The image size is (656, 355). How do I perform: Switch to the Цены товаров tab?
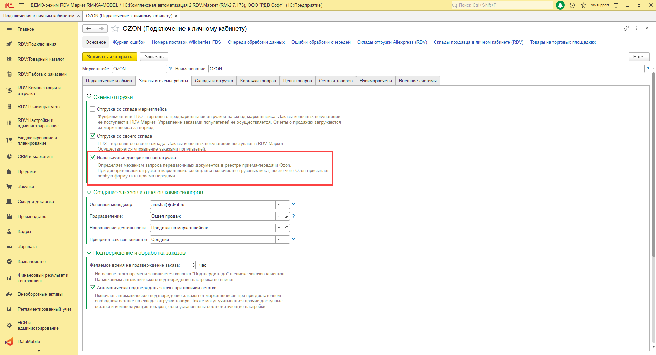coord(297,81)
